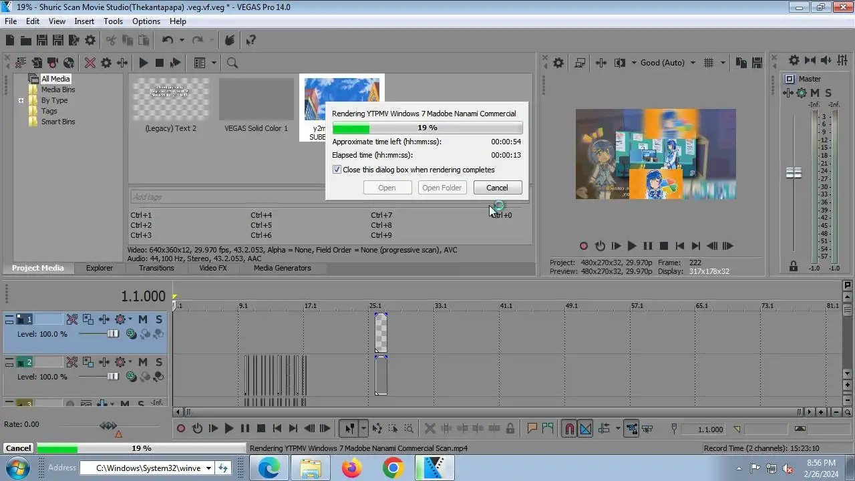The image size is (855, 481).
Task: Mute the Master bus with M button
Action: (x=815, y=93)
